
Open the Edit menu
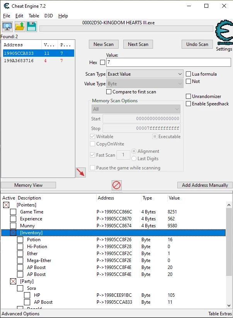point(19,16)
